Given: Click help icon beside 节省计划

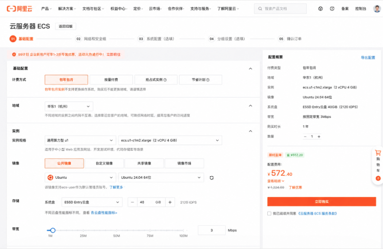Looking at the screenshot, I should tap(208, 80).
